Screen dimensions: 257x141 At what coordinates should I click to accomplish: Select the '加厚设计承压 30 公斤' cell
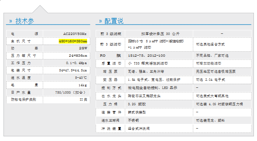[160, 34]
